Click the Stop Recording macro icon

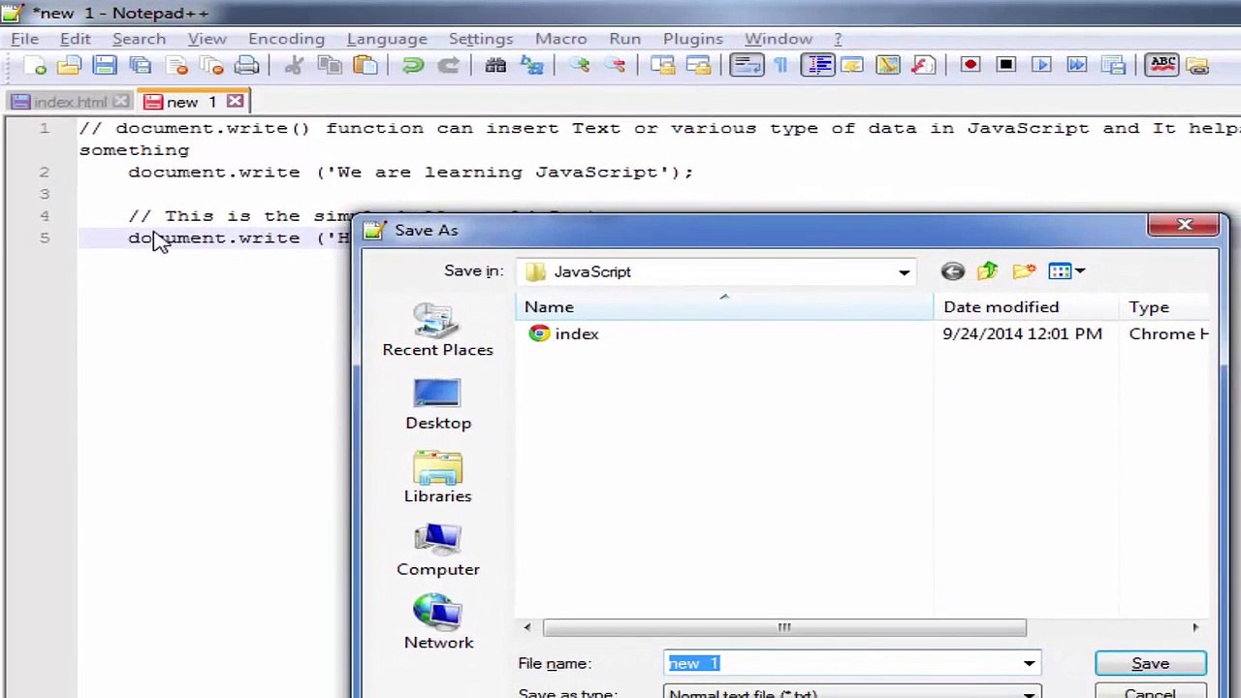point(1006,65)
